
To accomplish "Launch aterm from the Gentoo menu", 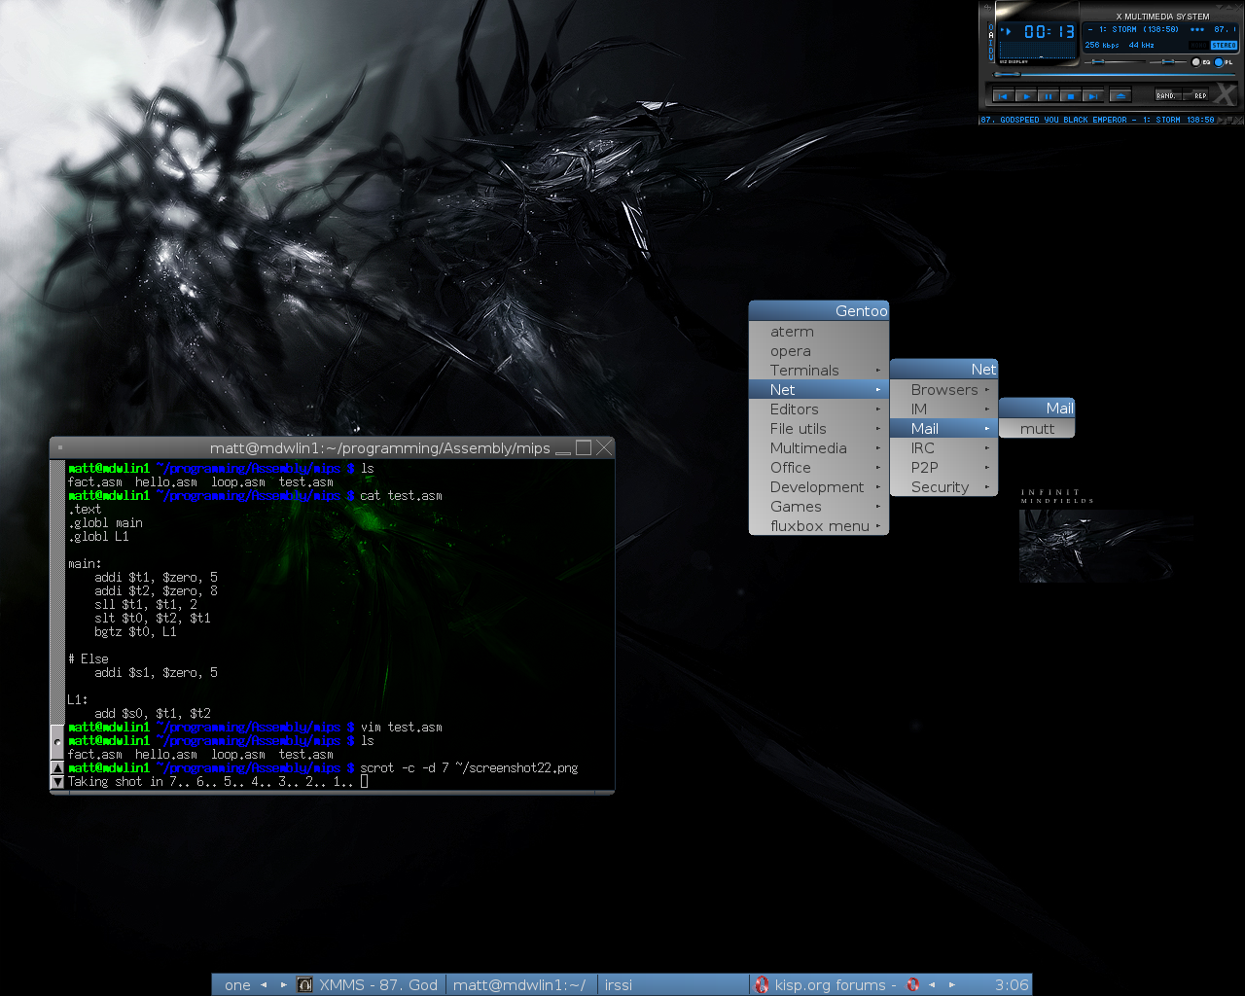I will 792,332.
